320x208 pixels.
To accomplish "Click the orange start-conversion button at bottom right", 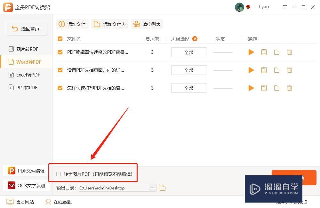I will (294, 177).
